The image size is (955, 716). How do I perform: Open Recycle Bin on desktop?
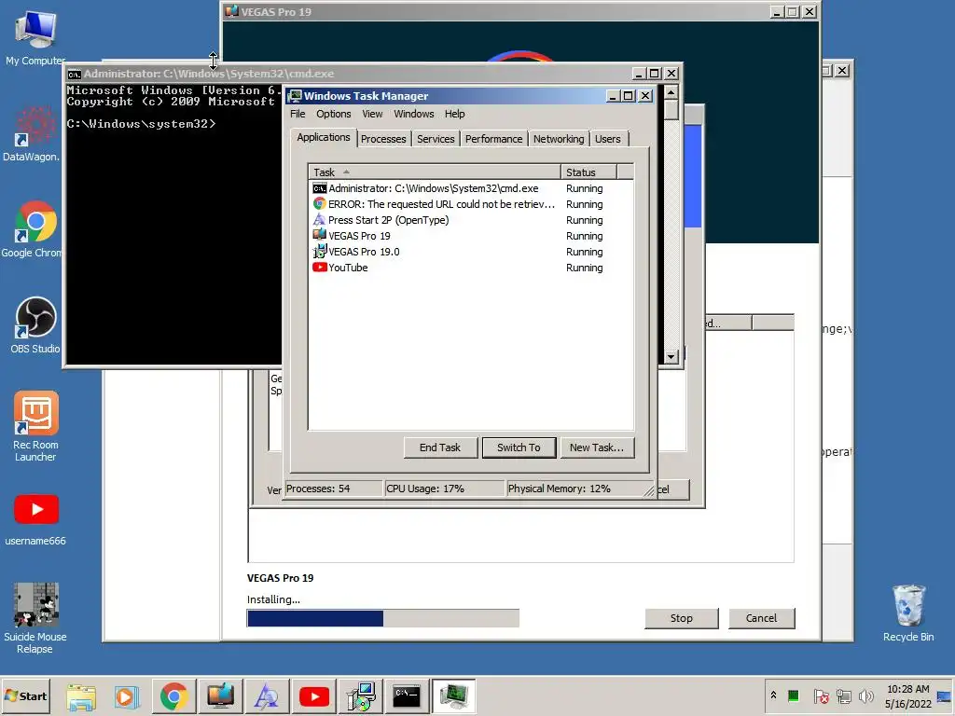908,613
